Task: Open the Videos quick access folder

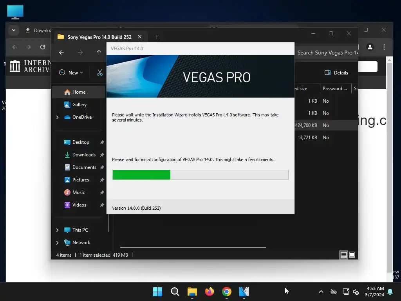Action: 79,205
